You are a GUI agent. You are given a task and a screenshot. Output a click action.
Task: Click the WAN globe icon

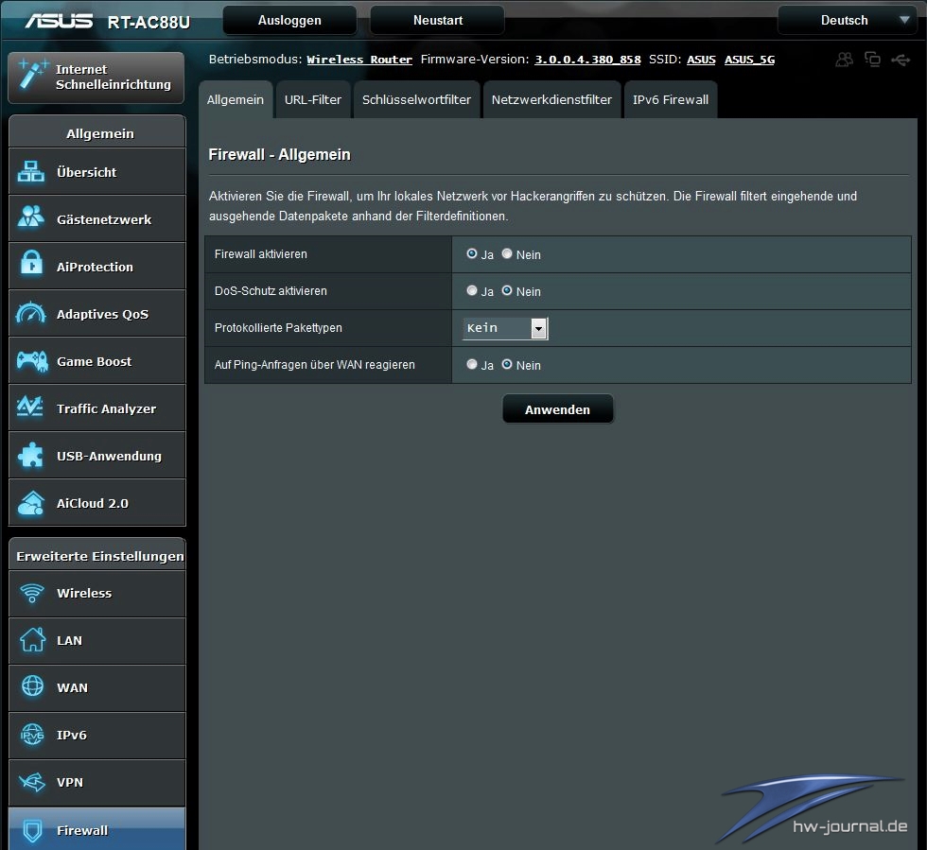32,686
